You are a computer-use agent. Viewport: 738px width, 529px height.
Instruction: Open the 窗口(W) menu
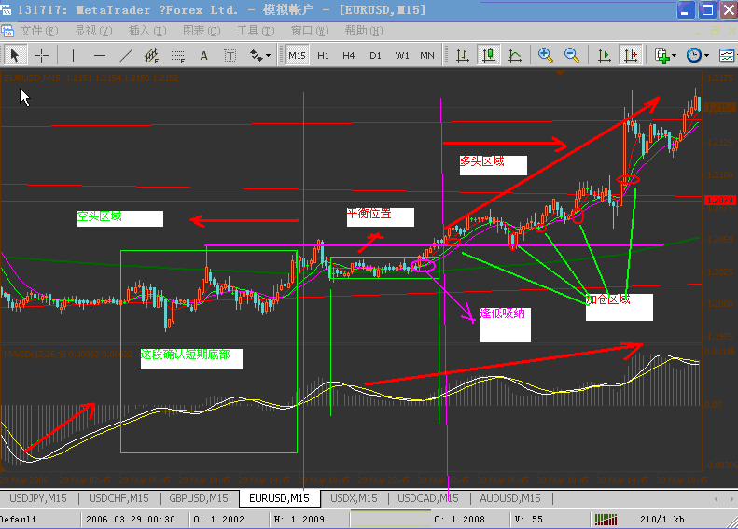(310, 31)
